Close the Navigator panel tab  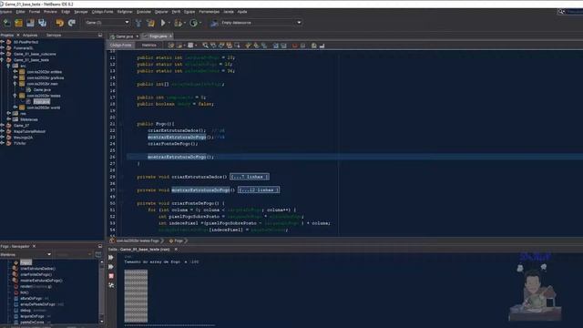tap(35, 246)
